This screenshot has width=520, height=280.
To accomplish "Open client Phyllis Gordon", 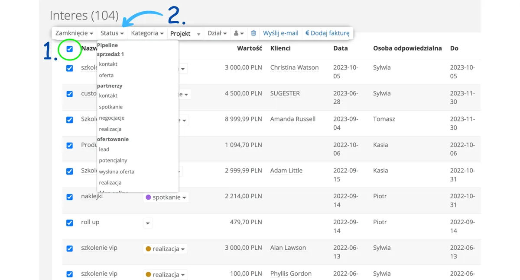I will point(291,274).
